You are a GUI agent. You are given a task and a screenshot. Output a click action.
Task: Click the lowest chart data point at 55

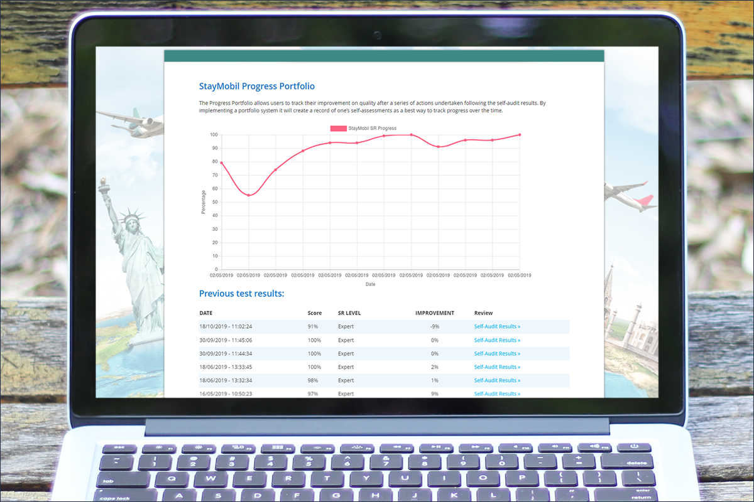tap(248, 195)
